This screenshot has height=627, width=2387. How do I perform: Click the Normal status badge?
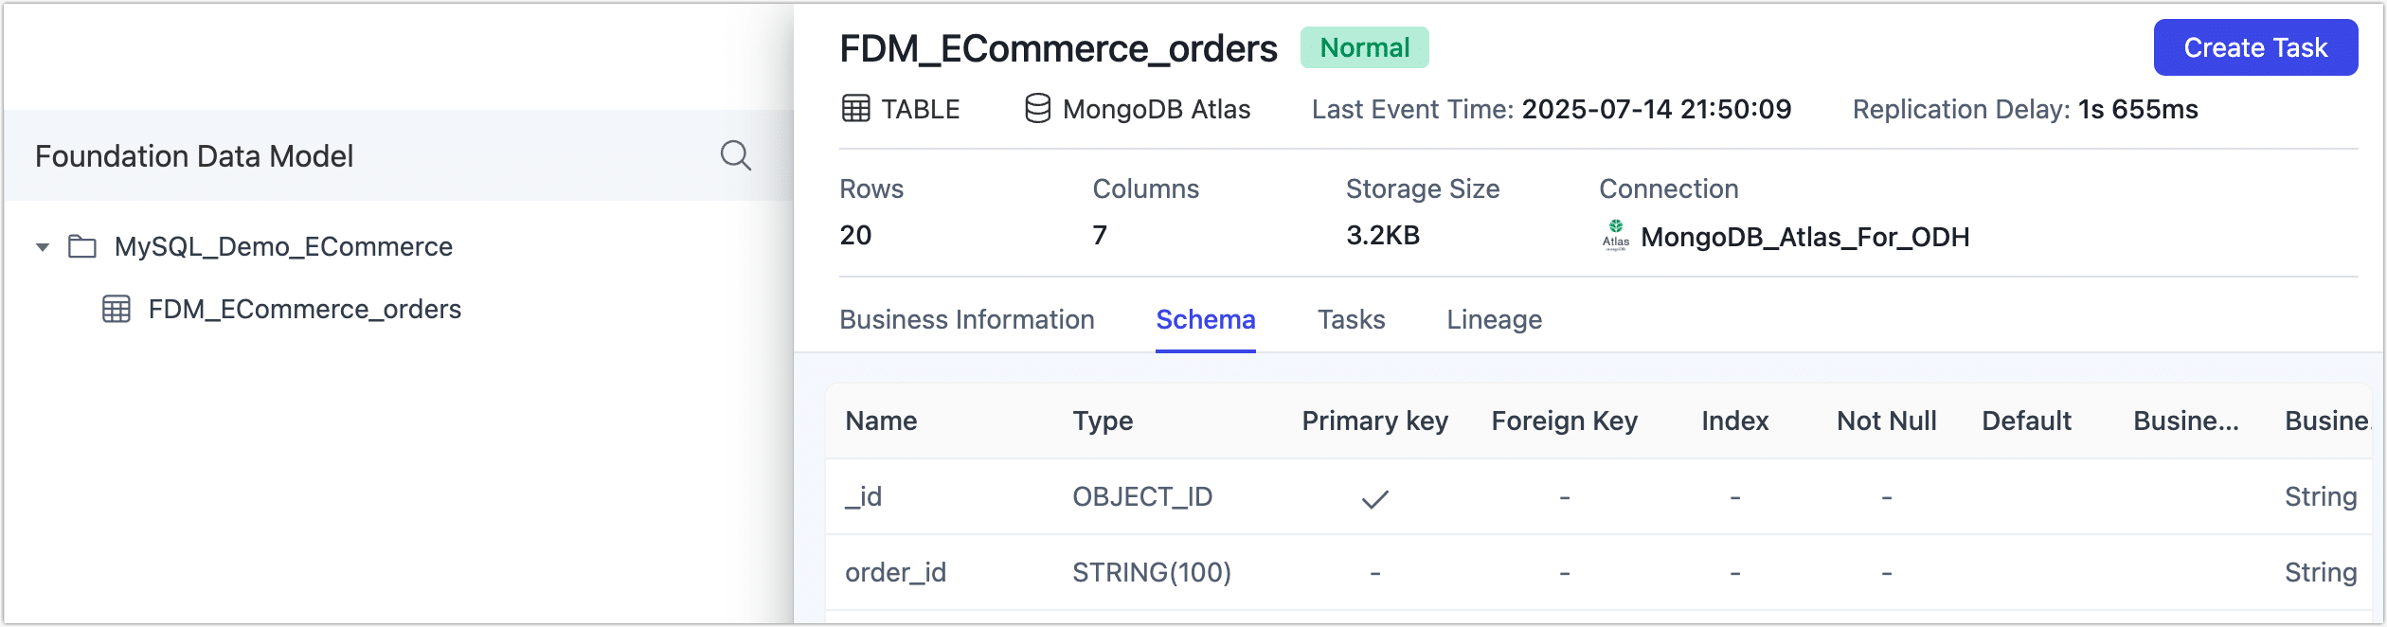pyautogui.click(x=1364, y=46)
